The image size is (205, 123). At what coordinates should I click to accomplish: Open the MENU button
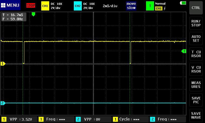coord(10,5)
